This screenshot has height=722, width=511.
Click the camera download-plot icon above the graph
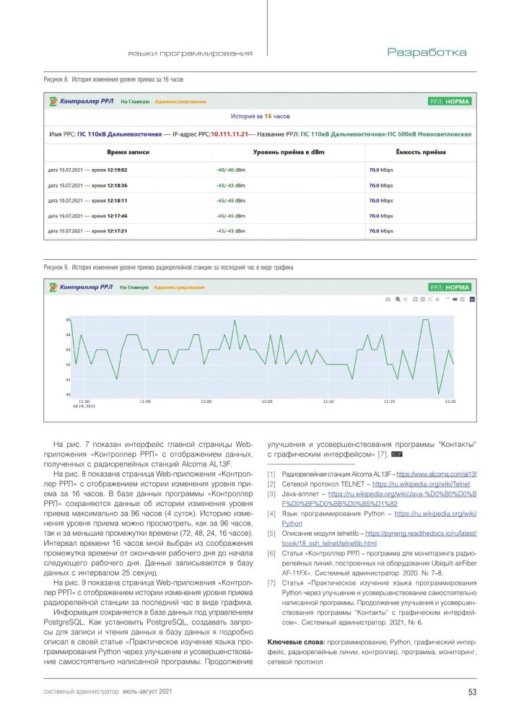click(388, 300)
